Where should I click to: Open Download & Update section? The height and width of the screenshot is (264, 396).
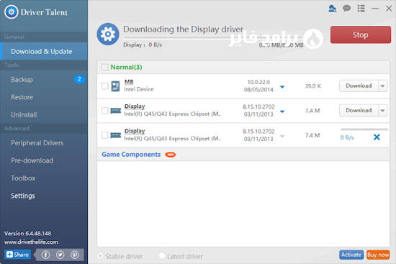click(44, 51)
